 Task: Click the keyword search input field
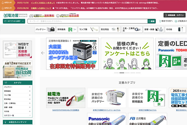coord(87,21)
